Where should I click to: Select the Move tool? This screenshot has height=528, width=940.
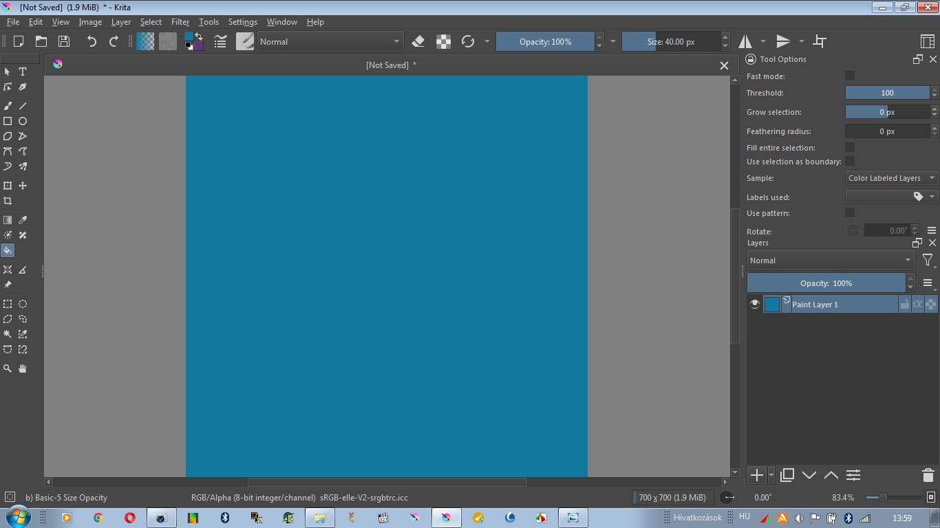click(23, 186)
